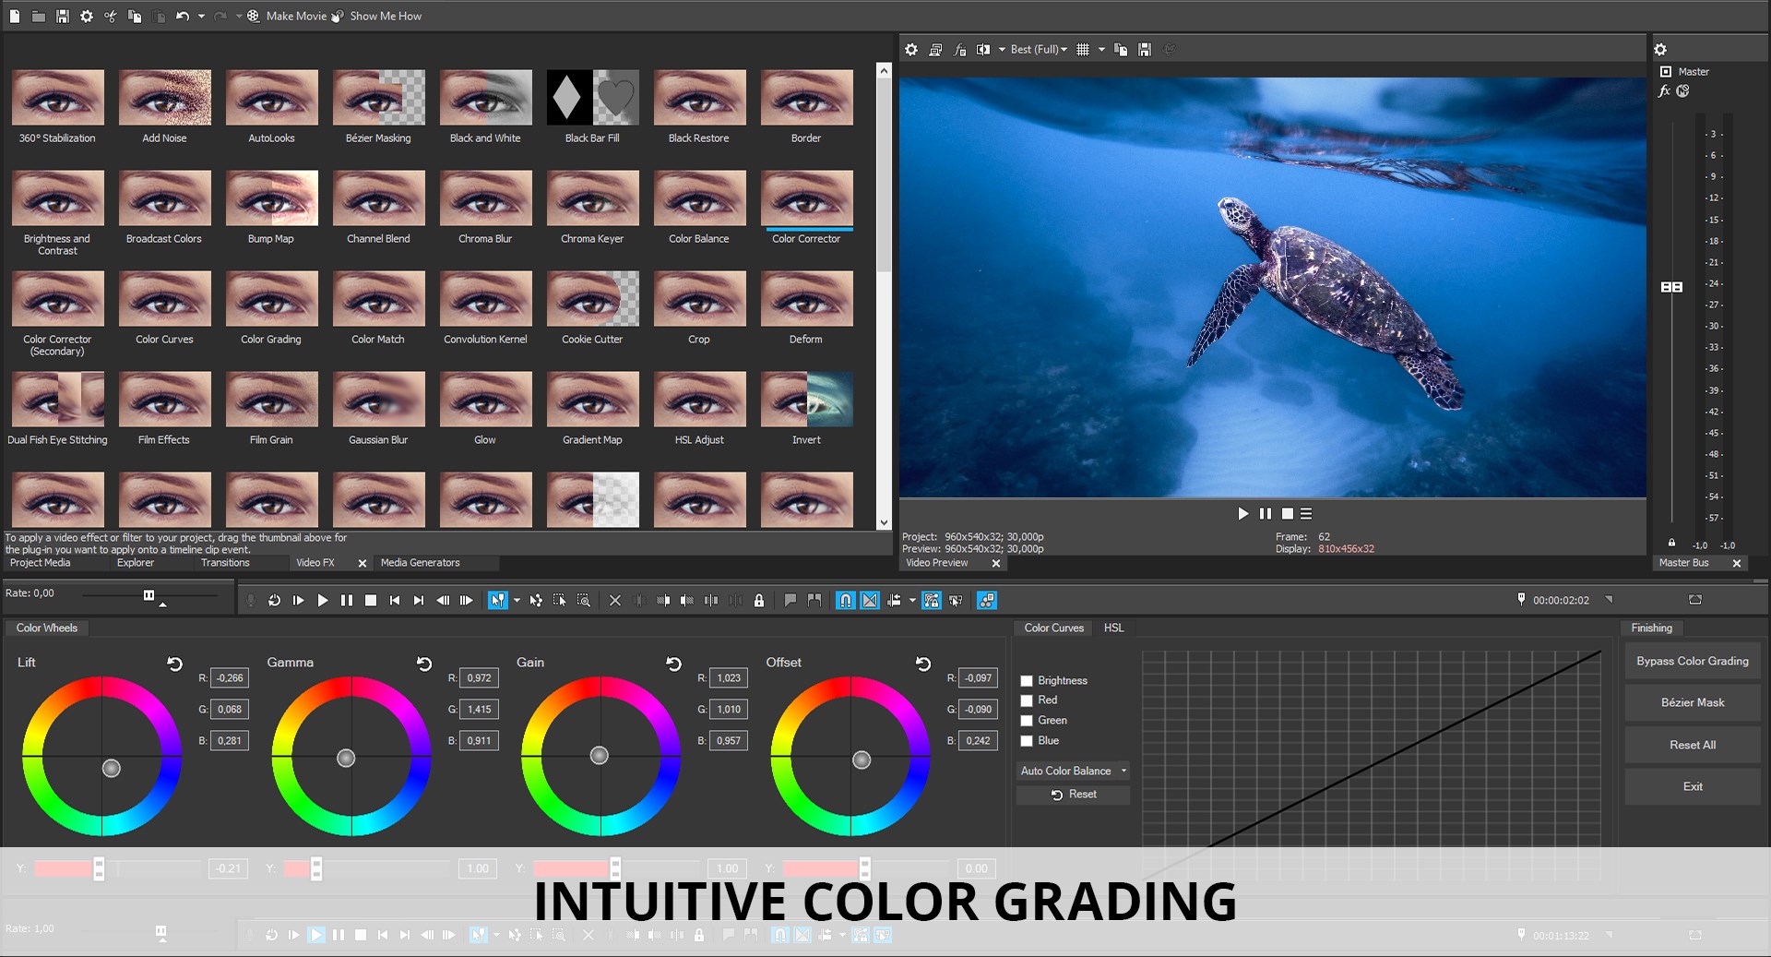Screen dimensions: 1771x957
Task: Open the Media Generators tab
Action: [x=420, y=563]
